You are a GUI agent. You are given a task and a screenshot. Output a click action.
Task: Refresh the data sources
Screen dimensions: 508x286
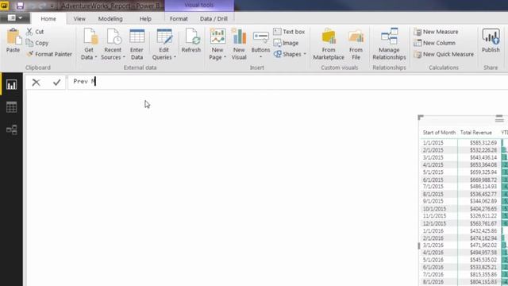pos(191,41)
